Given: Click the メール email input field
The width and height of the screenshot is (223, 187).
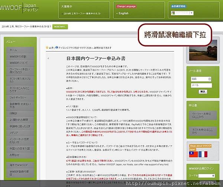Looking at the screenshot, I should (201, 86).
